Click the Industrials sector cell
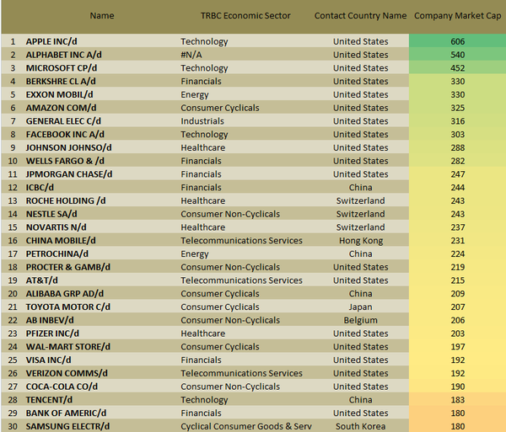 [x=204, y=121]
